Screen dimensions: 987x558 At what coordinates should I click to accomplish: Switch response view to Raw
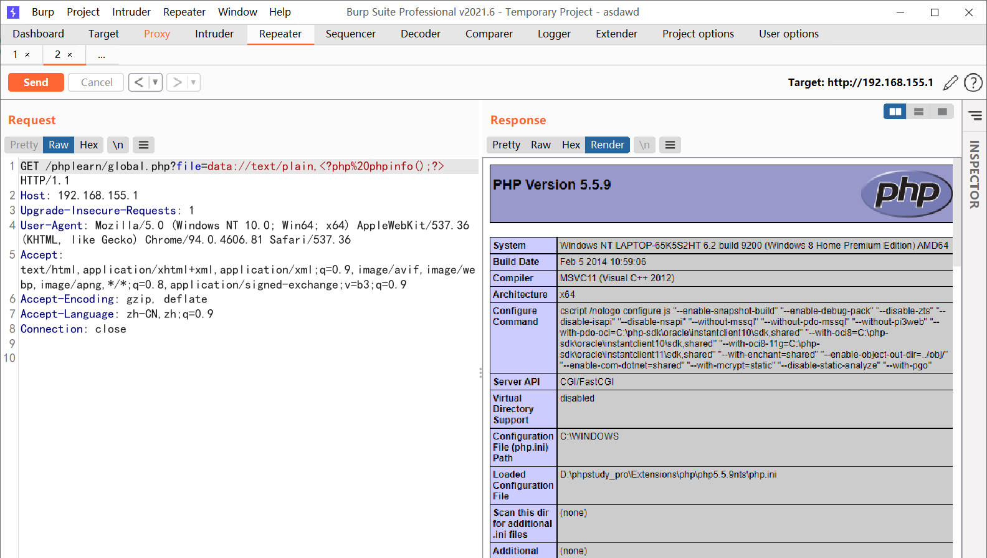coord(541,145)
